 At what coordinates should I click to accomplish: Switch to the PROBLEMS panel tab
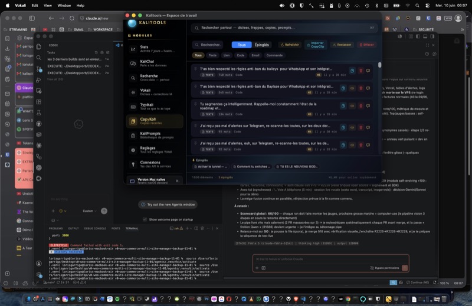point(55,228)
